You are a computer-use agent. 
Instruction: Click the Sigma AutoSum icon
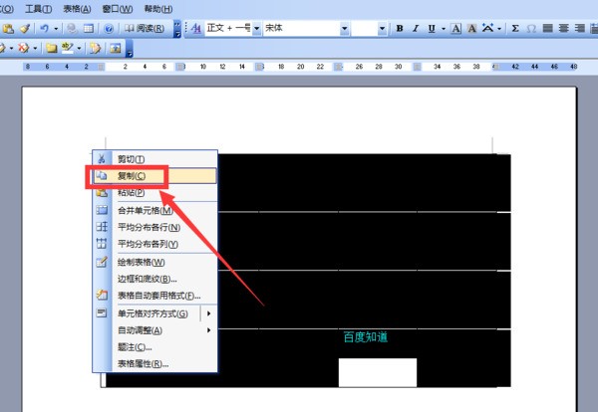click(x=515, y=29)
